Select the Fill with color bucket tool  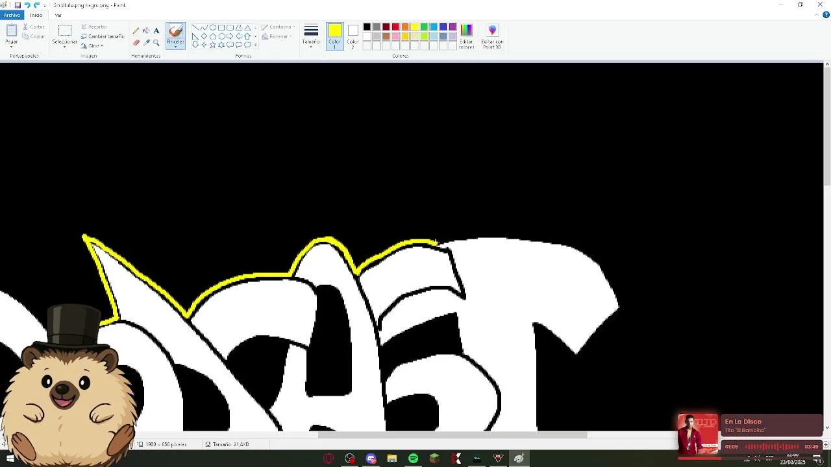coord(146,30)
